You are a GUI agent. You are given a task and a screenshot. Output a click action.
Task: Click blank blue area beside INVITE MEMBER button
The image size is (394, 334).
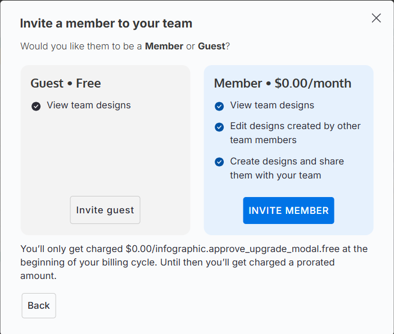tap(354, 211)
